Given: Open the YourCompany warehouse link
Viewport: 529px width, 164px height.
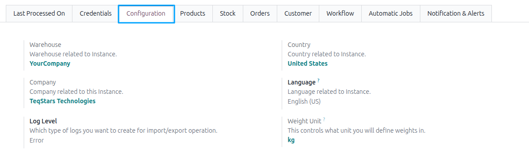Looking at the screenshot, I should pos(50,63).
